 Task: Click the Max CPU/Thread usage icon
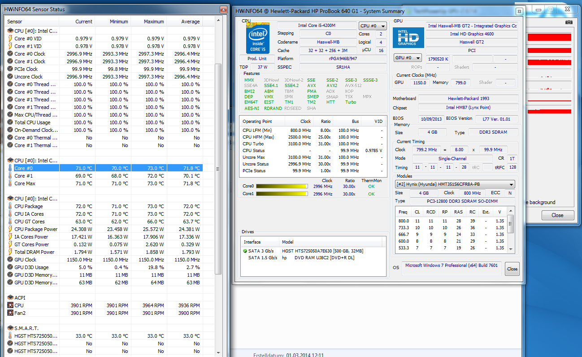10,115
